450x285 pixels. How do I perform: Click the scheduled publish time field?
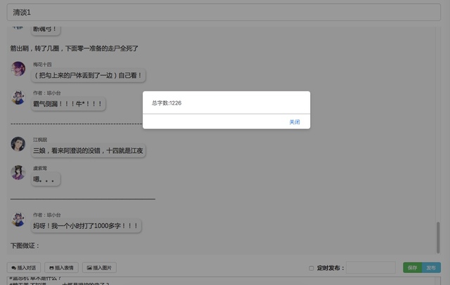coord(371,268)
